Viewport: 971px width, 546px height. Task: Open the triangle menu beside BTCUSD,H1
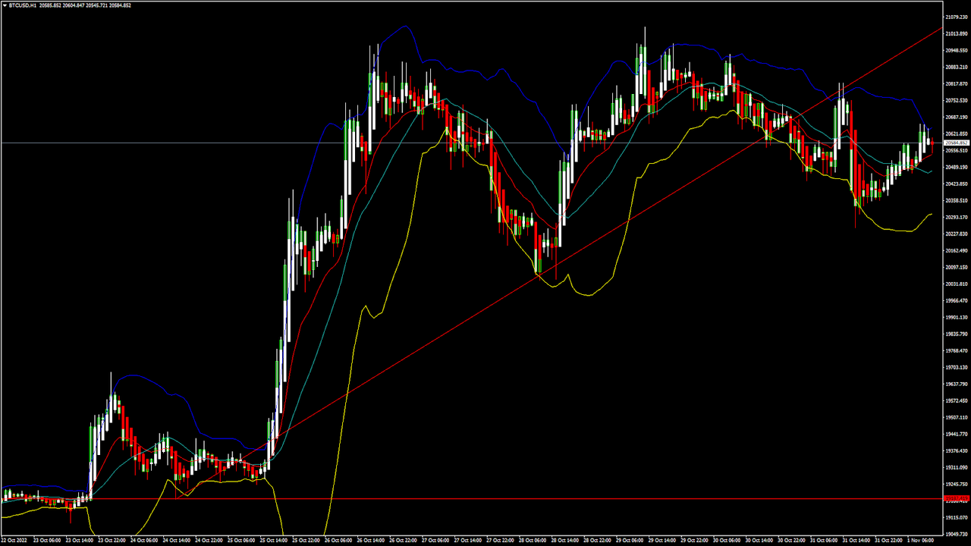point(4,5)
